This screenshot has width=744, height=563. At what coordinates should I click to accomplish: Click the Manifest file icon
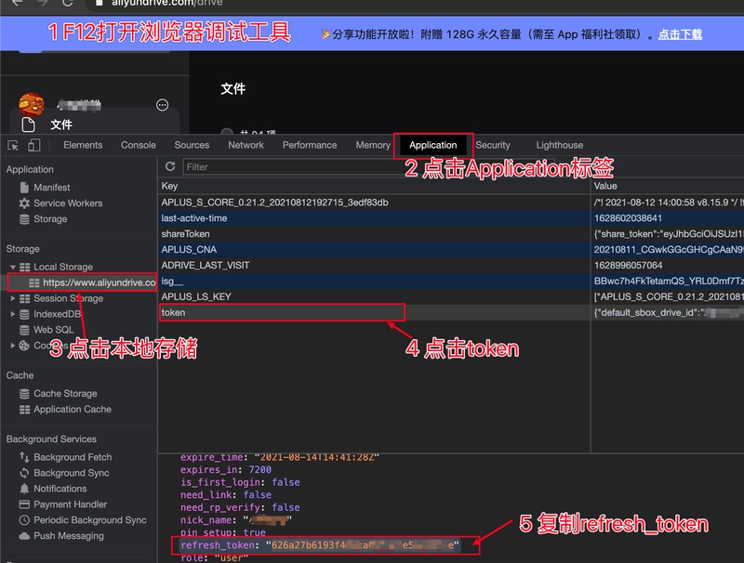tap(24, 188)
